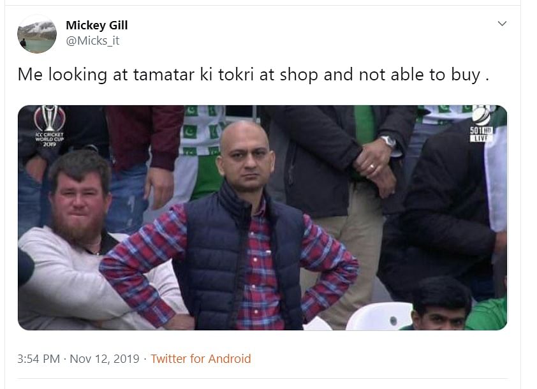Open the @Micks_it handle link

92,41
